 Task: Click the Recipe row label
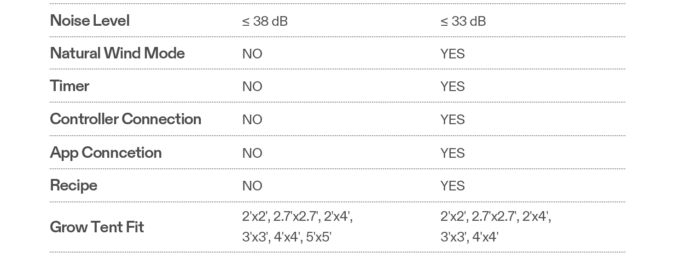[74, 185]
